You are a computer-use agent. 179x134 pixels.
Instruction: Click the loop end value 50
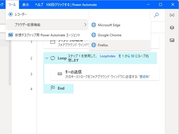pyautogui.click(x=133, y=56)
